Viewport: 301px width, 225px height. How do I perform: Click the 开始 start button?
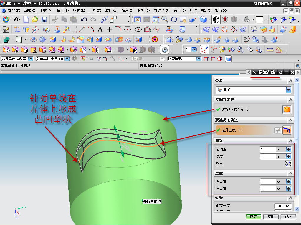[x=11, y=19]
